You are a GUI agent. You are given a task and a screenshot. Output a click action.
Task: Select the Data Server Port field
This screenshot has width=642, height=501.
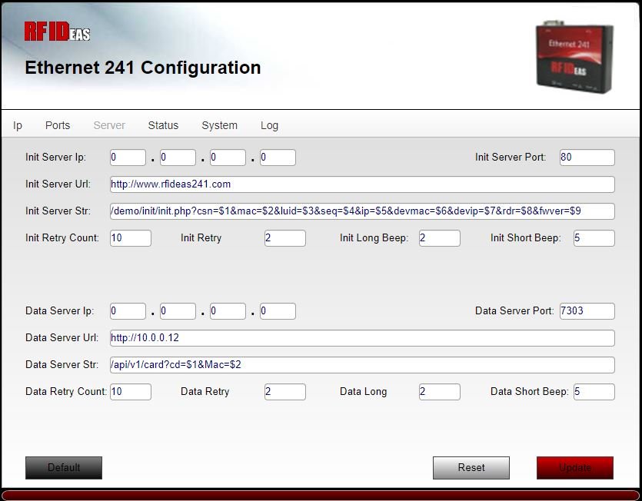pyautogui.click(x=587, y=310)
